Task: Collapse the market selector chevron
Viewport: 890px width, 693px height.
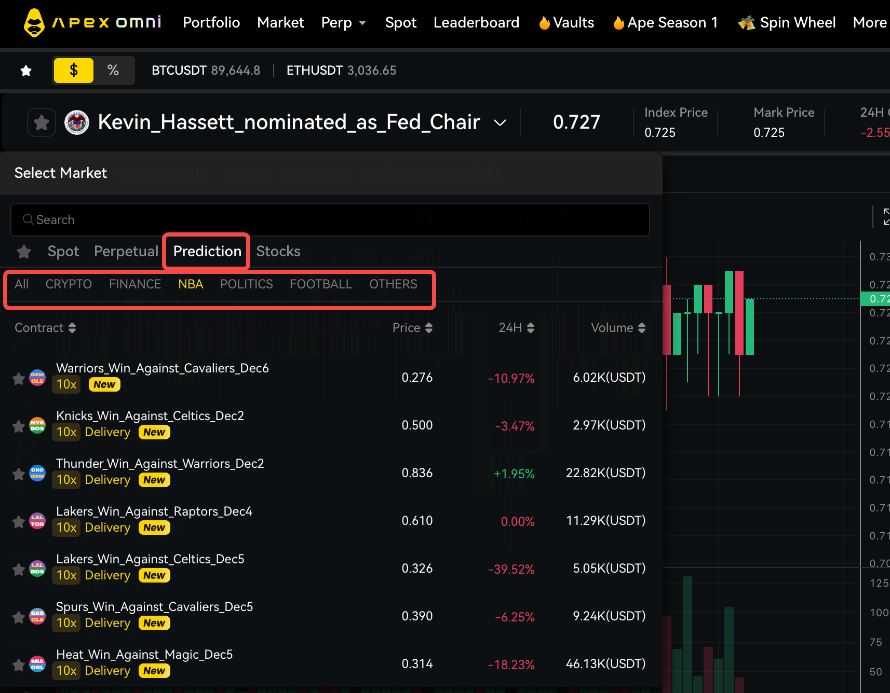Action: [500, 123]
